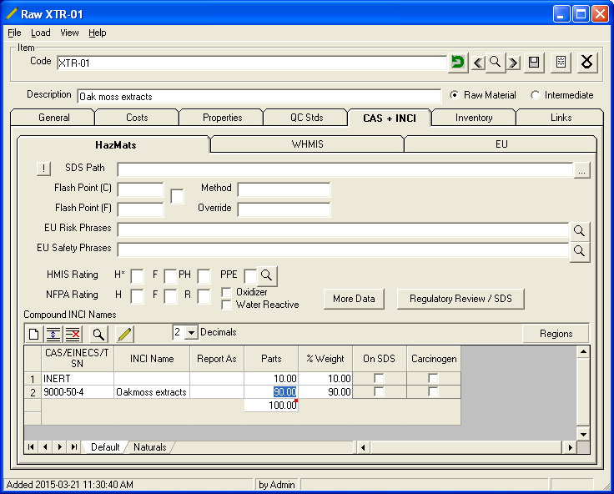614x494 pixels.
Task: Switch to the QC Stds tab
Action: [x=307, y=118]
